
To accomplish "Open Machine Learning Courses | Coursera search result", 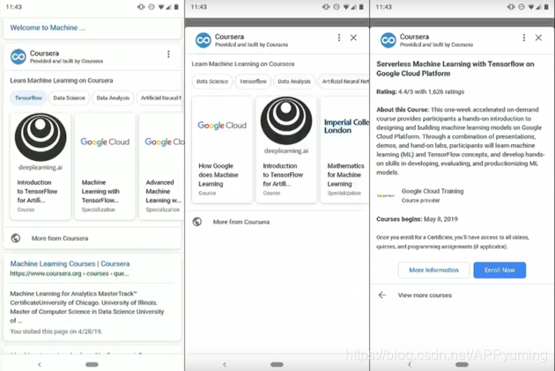I will click(70, 264).
